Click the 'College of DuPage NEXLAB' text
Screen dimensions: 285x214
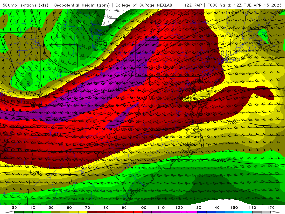click(144, 5)
